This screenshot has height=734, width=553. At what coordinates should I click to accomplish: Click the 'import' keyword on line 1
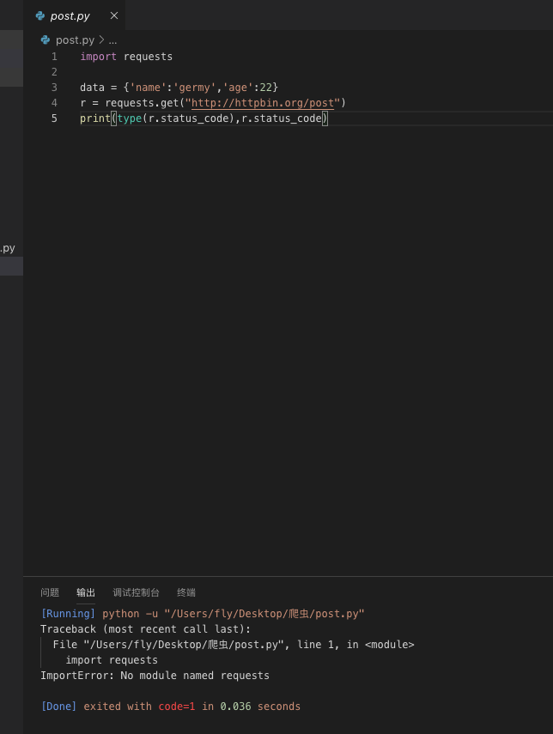[99, 57]
